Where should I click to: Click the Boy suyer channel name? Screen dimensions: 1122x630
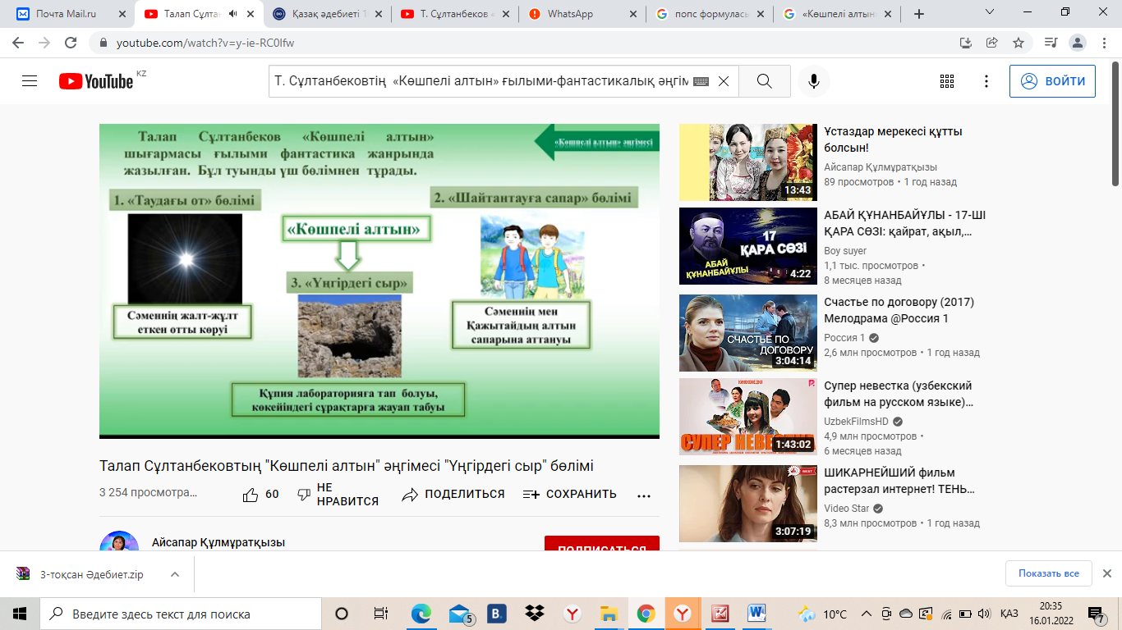point(845,251)
